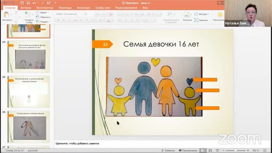272x153 pixels.
Task: Click the language indicator 'русский' in status bar
Action: 33,150
